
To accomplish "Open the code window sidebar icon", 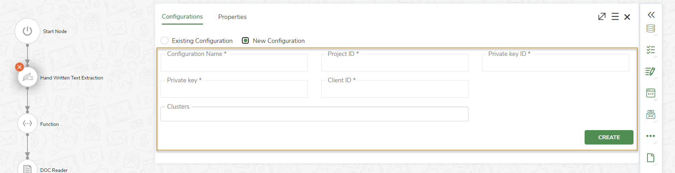I will pos(651,93).
